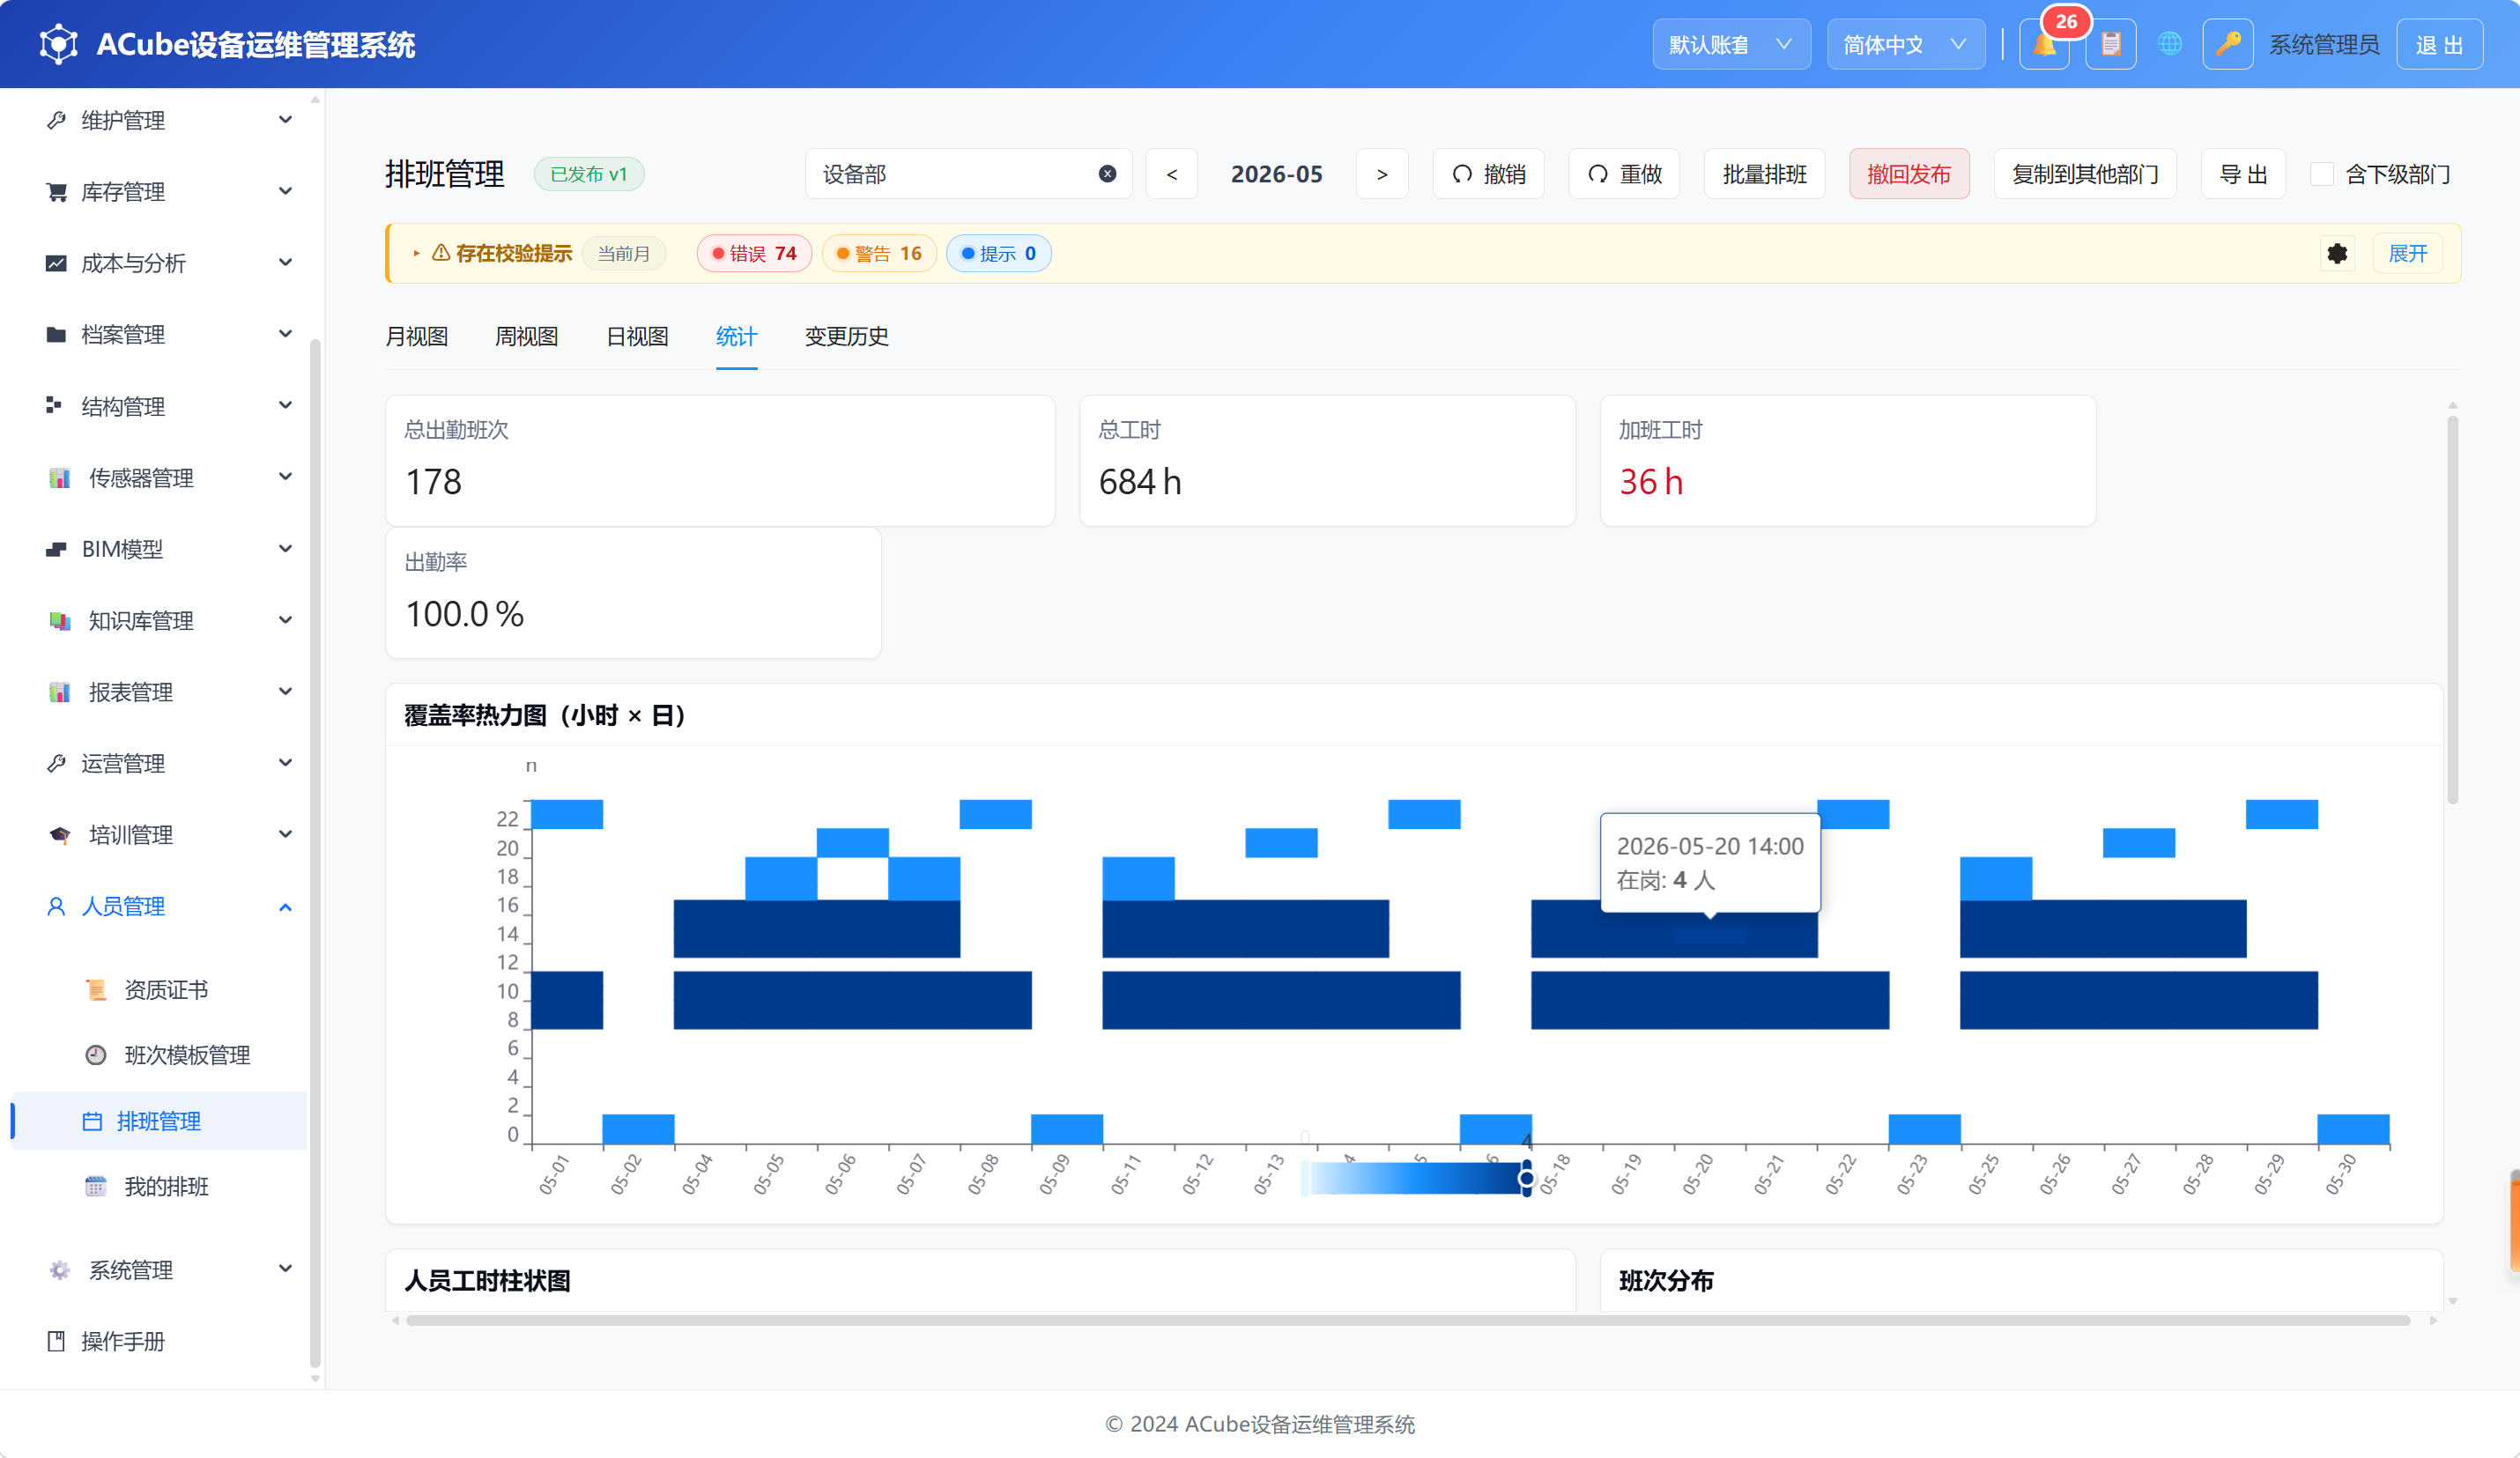Screen dimensions: 2520x1458
Task: Toggle the 错误 74 filter chip
Action: (x=754, y=253)
